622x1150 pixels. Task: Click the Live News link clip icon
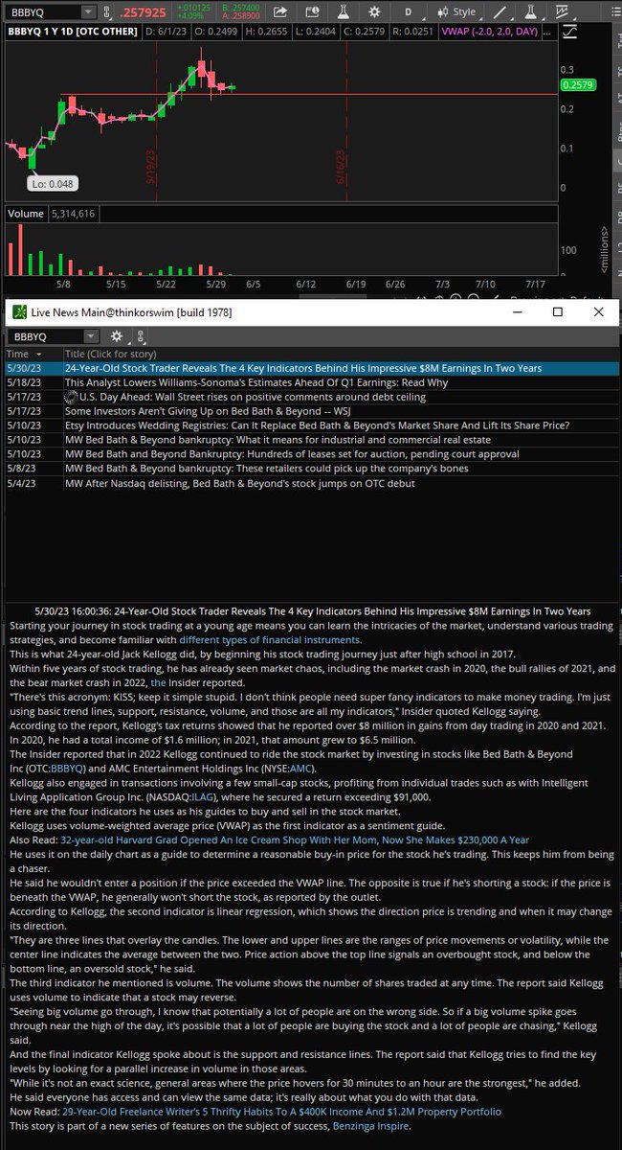tap(141, 336)
